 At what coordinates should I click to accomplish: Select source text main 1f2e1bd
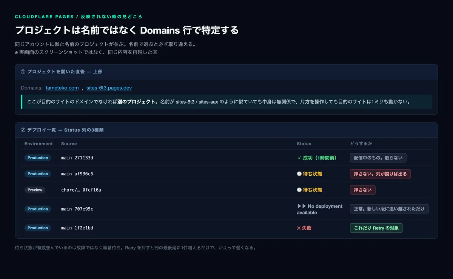click(x=77, y=228)
